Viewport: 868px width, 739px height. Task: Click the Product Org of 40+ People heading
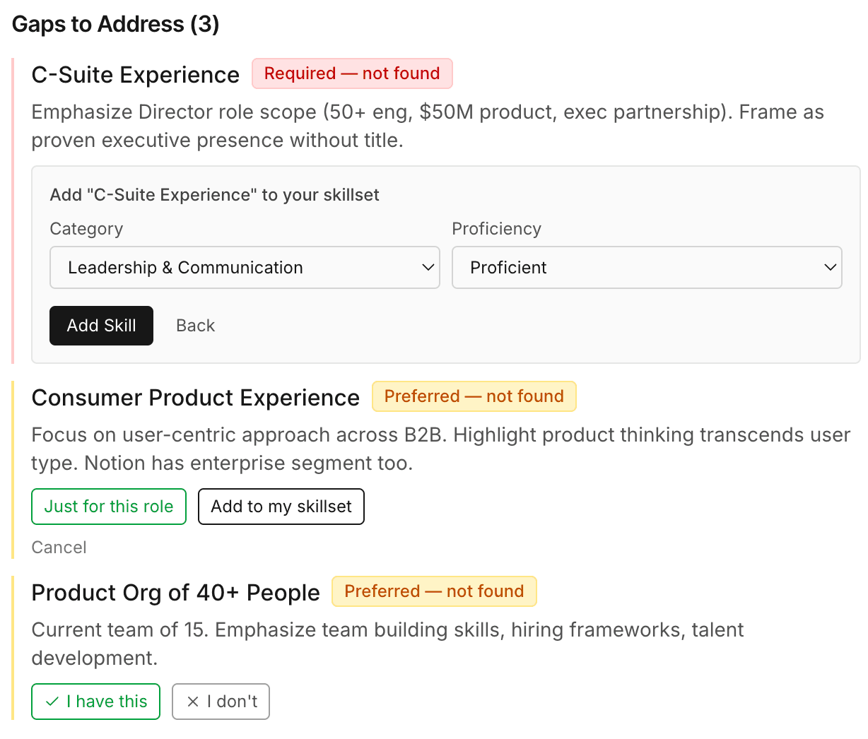175,593
